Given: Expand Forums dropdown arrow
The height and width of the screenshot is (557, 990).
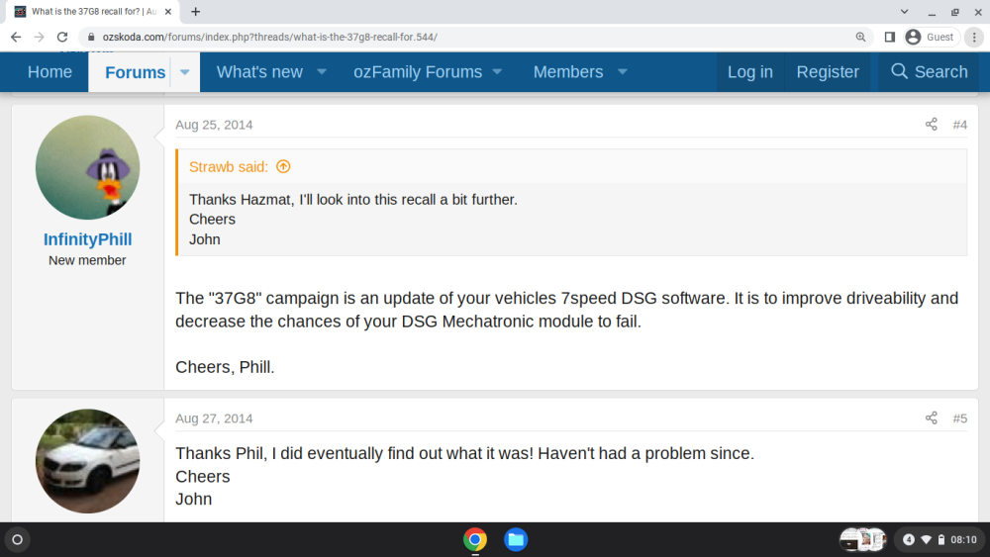Looking at the screenshot, I should click(185, 72).
